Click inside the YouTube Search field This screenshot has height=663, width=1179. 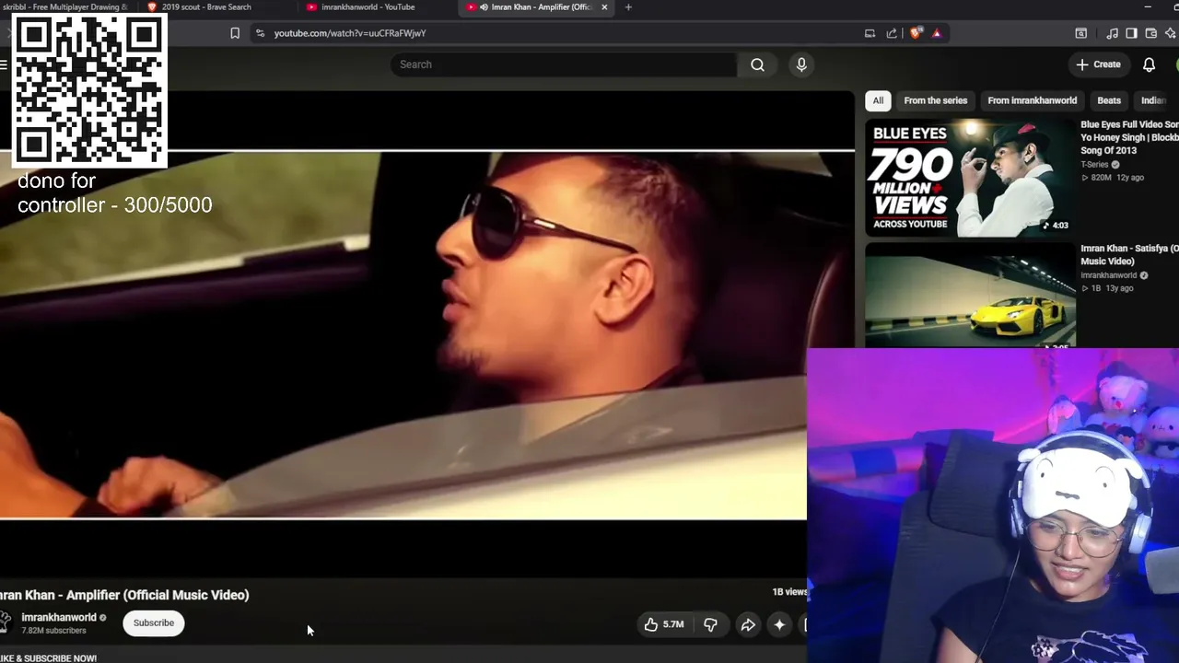point(564,64)
